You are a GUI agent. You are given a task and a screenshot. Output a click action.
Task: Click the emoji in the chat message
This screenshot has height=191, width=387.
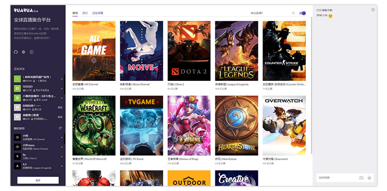330,16
